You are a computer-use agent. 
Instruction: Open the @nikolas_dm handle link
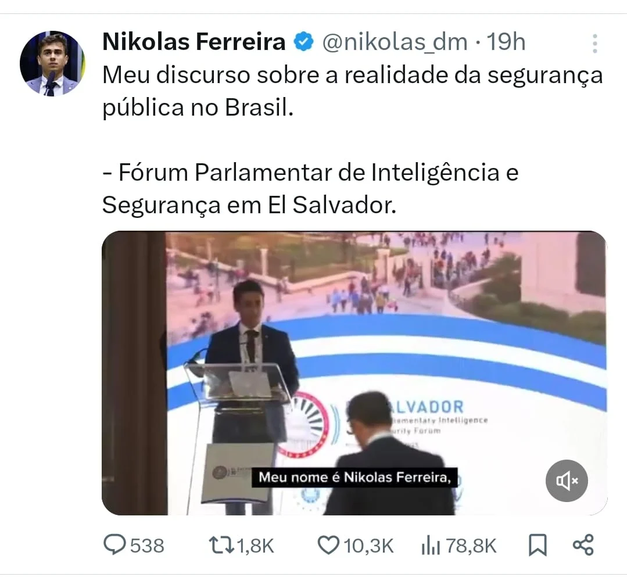click(x=395, y=42)
